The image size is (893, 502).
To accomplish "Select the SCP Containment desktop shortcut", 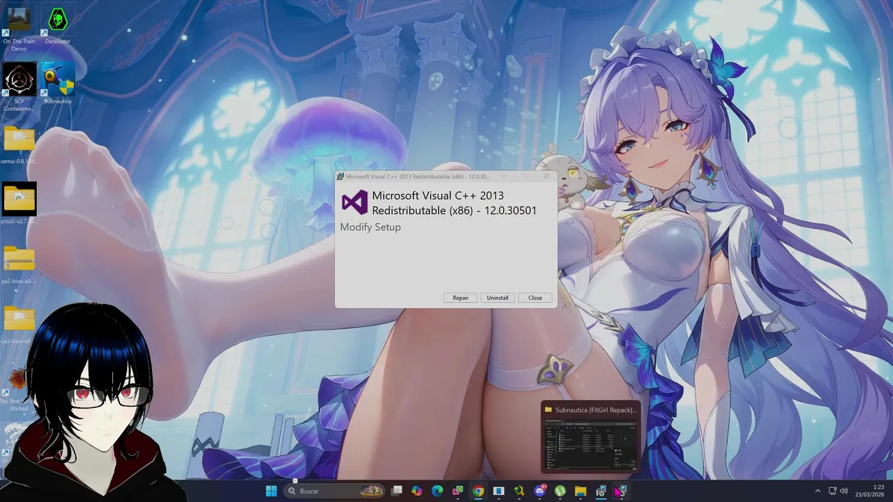I will (19, 87).
